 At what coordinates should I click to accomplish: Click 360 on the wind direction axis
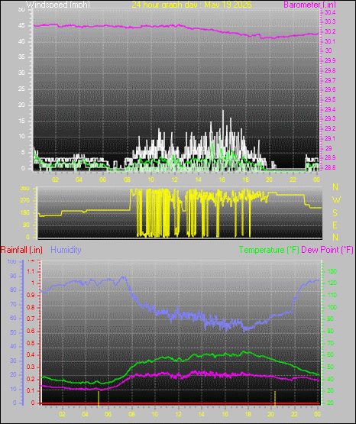coord(25,189)
